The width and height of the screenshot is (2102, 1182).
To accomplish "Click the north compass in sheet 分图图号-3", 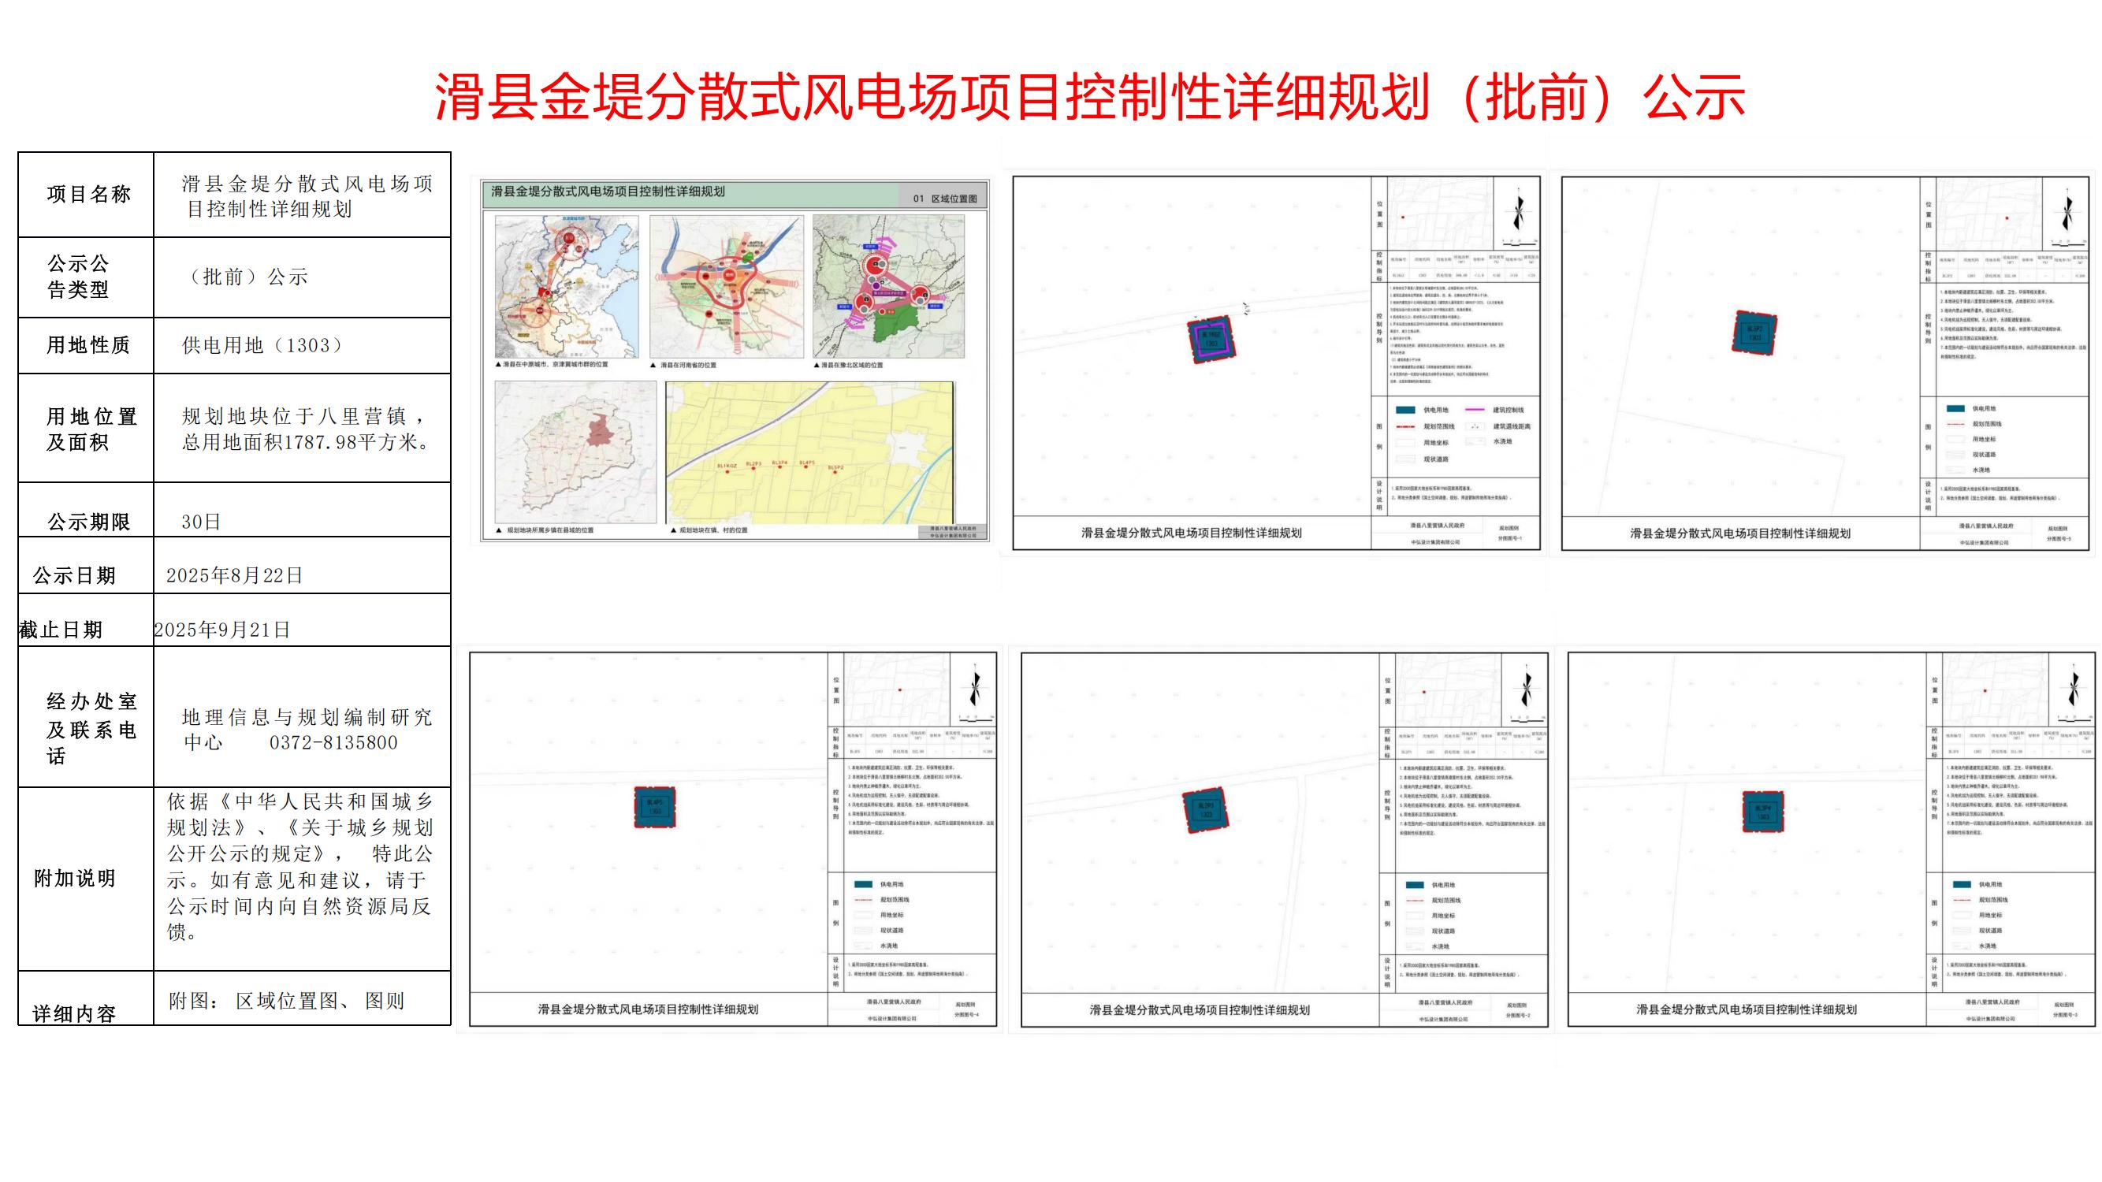I will pyautogui.click(x=2074, y=688).
